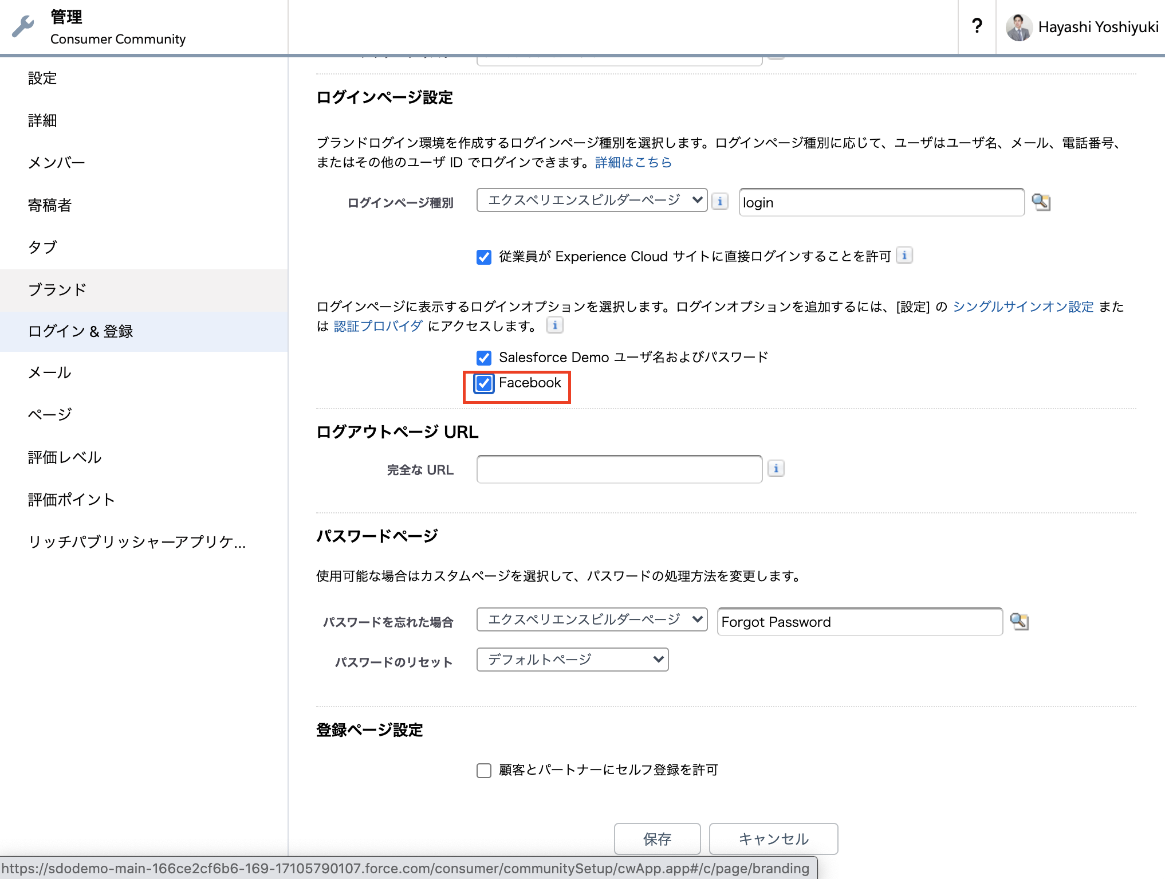Image resolution: width=1165 pixels, height=879 pixels.
Task: Open シングルサインオン設定 link
Action: 1023,307
